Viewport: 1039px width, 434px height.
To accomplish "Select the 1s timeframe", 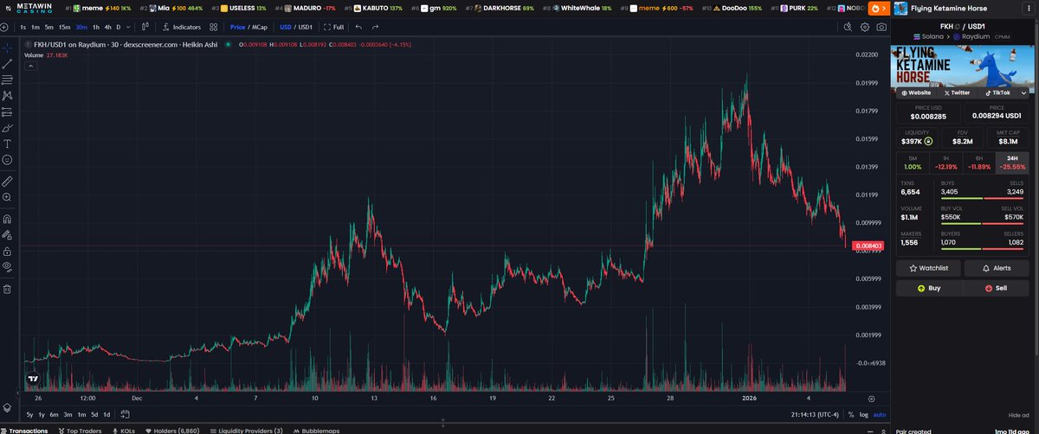I will click(23, 27).
